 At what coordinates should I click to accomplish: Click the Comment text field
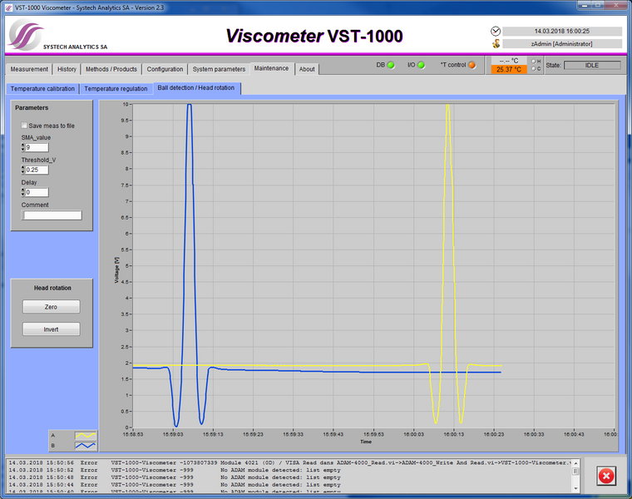point(52,215)
